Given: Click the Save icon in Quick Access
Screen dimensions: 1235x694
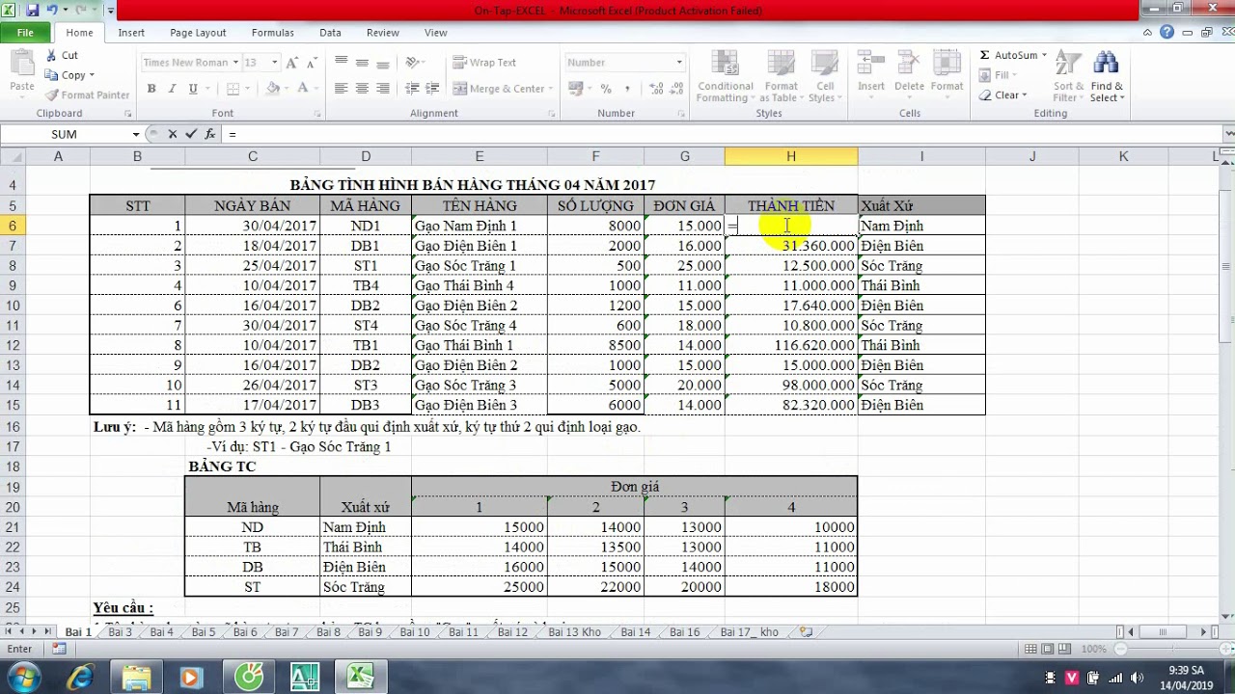Looking at the screenshot, I should (x=32, y=11).
